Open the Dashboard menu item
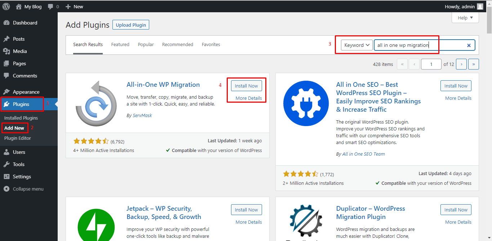 click(29, 23)
